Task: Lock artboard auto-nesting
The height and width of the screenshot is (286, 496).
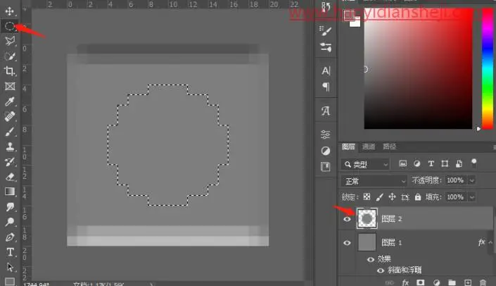Action: pos(405,197)
